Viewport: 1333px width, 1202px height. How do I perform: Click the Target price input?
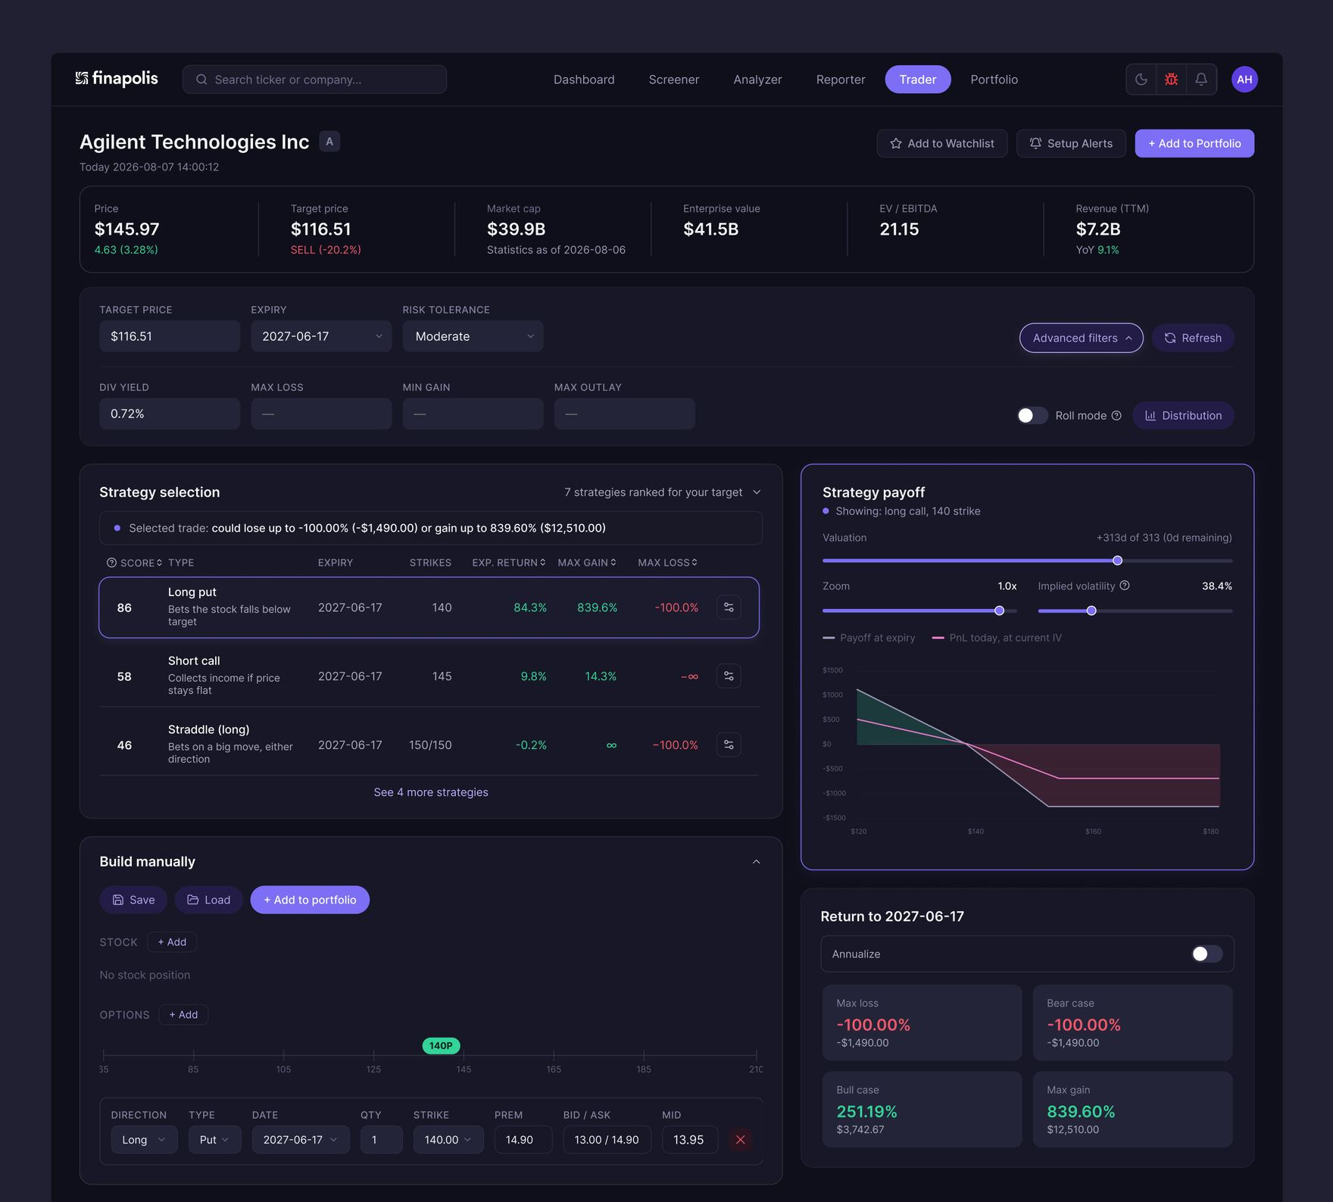[x=170, y=336]
